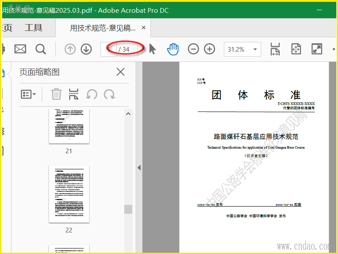The width and height of the screenshot is (338, 254).
Task: Collapse the navigation pane with the left arrow
Action: (x=139, y=168)
